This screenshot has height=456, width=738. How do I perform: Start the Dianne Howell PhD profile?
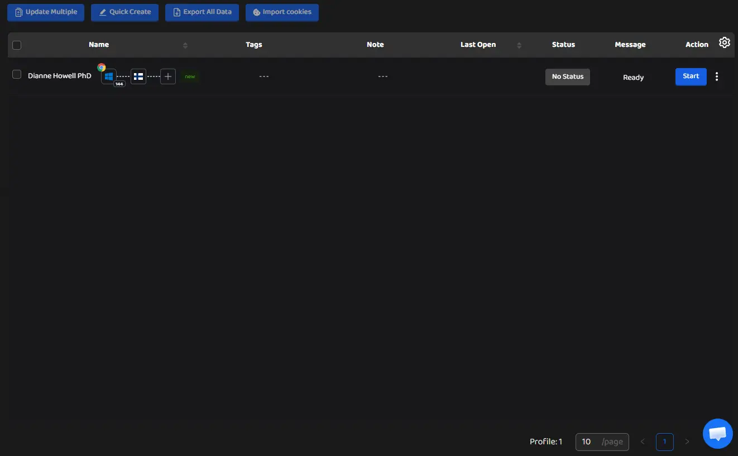(691, 76)
